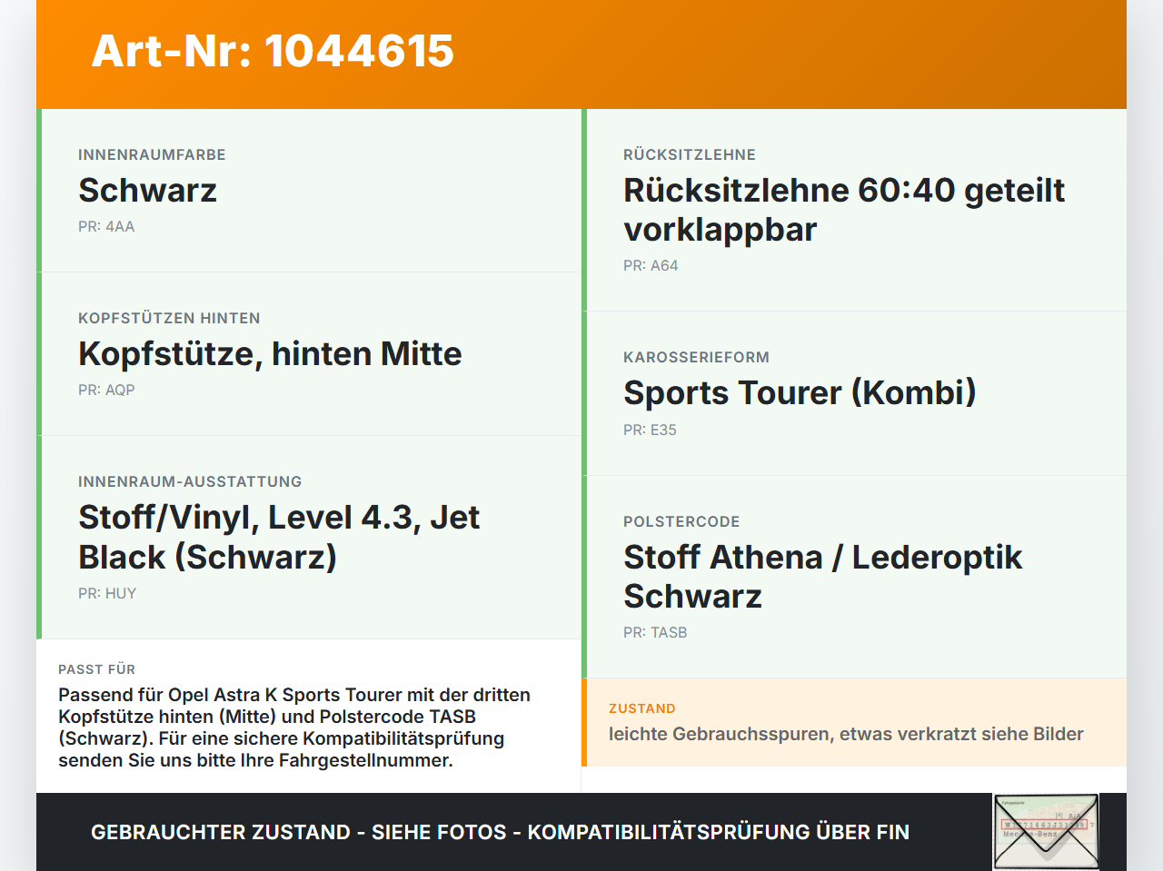Click the PR: HUY code
Screen dimensions: 1163x871
107,594
